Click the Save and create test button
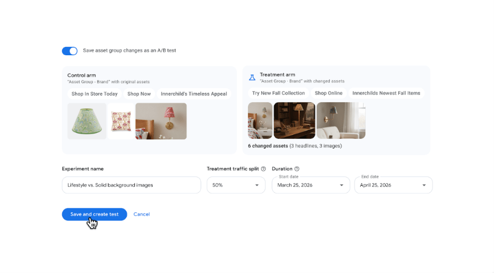Viewport: 494px width, 273px height. point(95,214)
